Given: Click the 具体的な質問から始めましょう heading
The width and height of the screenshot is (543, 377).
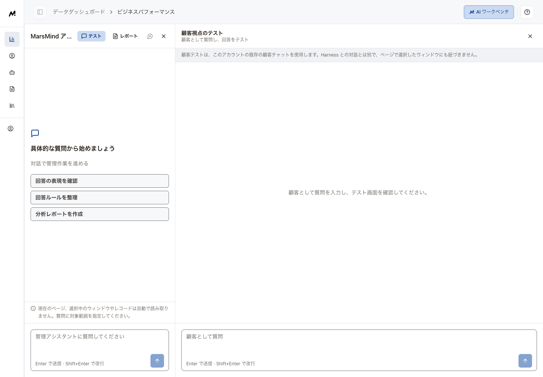Looking at the screenshot, I should (73, 149).
